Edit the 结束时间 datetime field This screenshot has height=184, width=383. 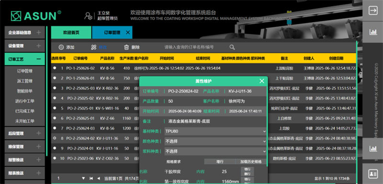point(246,111)
